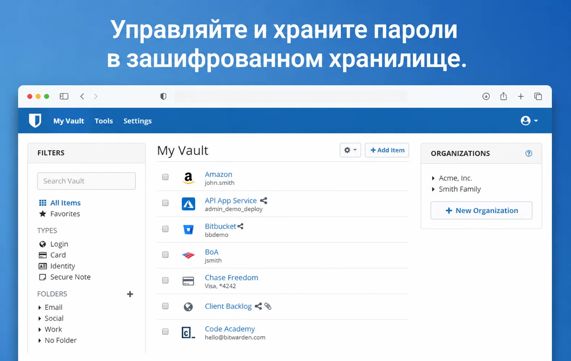Open the account profile dropdown
The image size is (571, 361).
(529, 120)
